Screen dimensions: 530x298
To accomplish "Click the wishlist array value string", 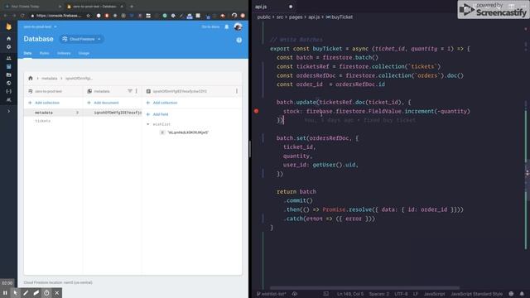I will pos(188,132).
